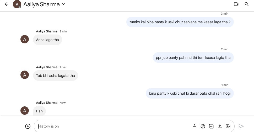254x132 pixels.
Task: Start a video call with Aaliya Sharma
Action: pos(236,4)
